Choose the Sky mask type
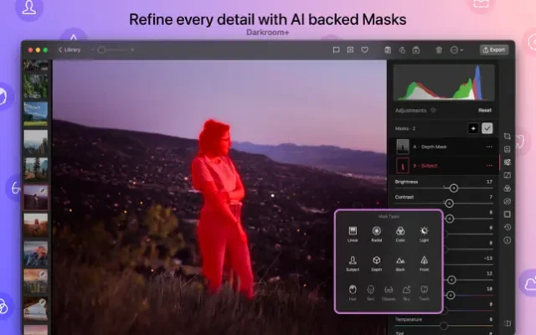This screenshot has width=536, height=335. point(406,292)
